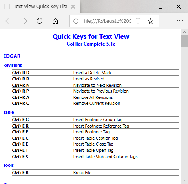Click Navigate to Next Revision
Screen dimensions: 188x184
(97, 85)
